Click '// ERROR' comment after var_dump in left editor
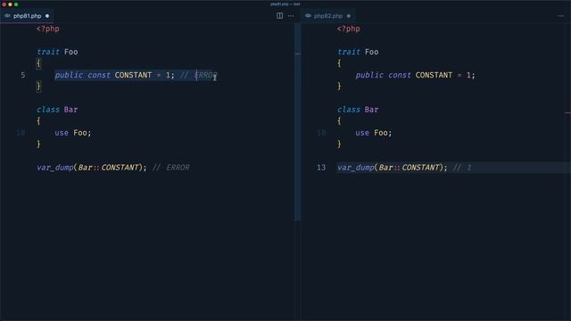The height and width of the screenshot is (321, 571). pos(170,168)
